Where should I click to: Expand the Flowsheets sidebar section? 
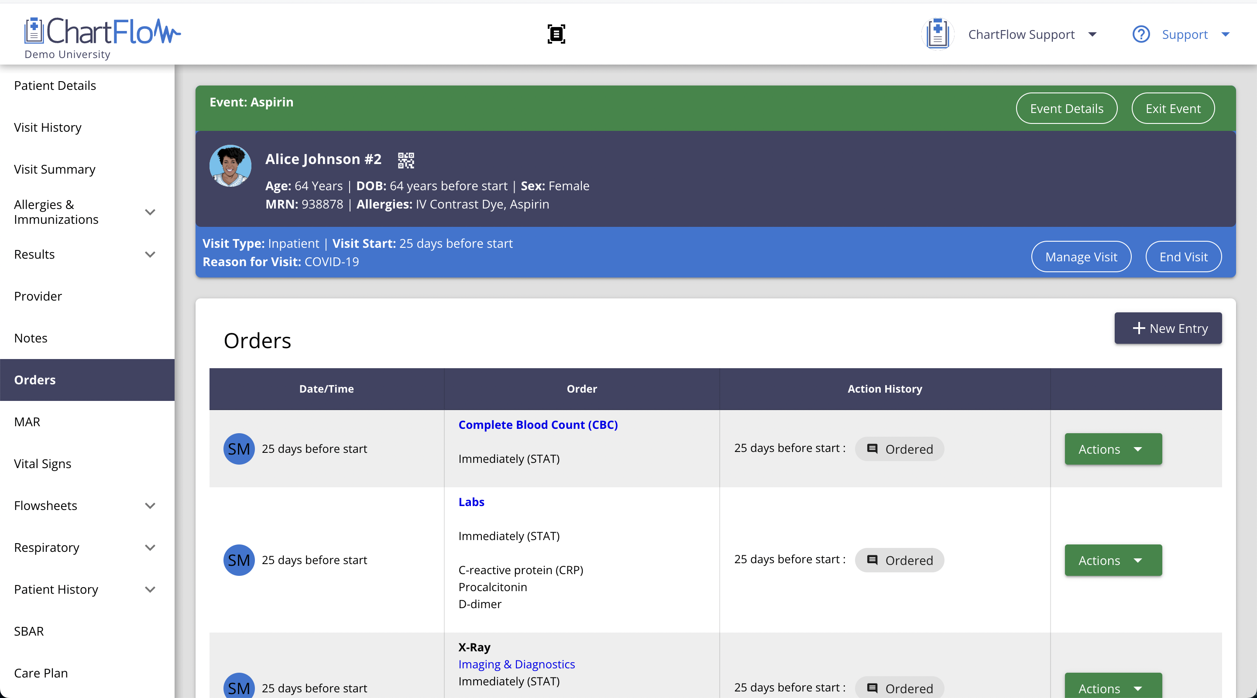(x=150, y=506)
